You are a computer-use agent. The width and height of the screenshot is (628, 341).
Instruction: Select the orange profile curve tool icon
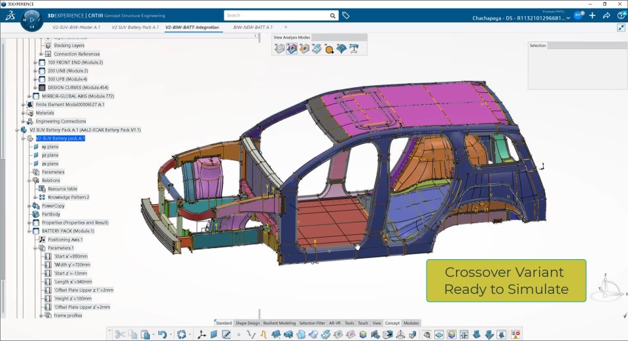point(264,334)
